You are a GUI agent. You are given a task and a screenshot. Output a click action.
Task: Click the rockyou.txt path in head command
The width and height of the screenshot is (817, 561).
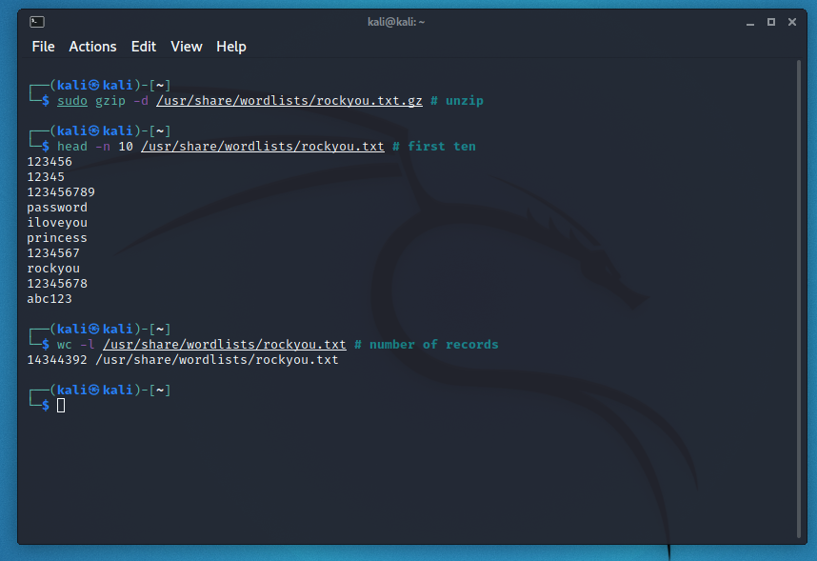[263, 147]
